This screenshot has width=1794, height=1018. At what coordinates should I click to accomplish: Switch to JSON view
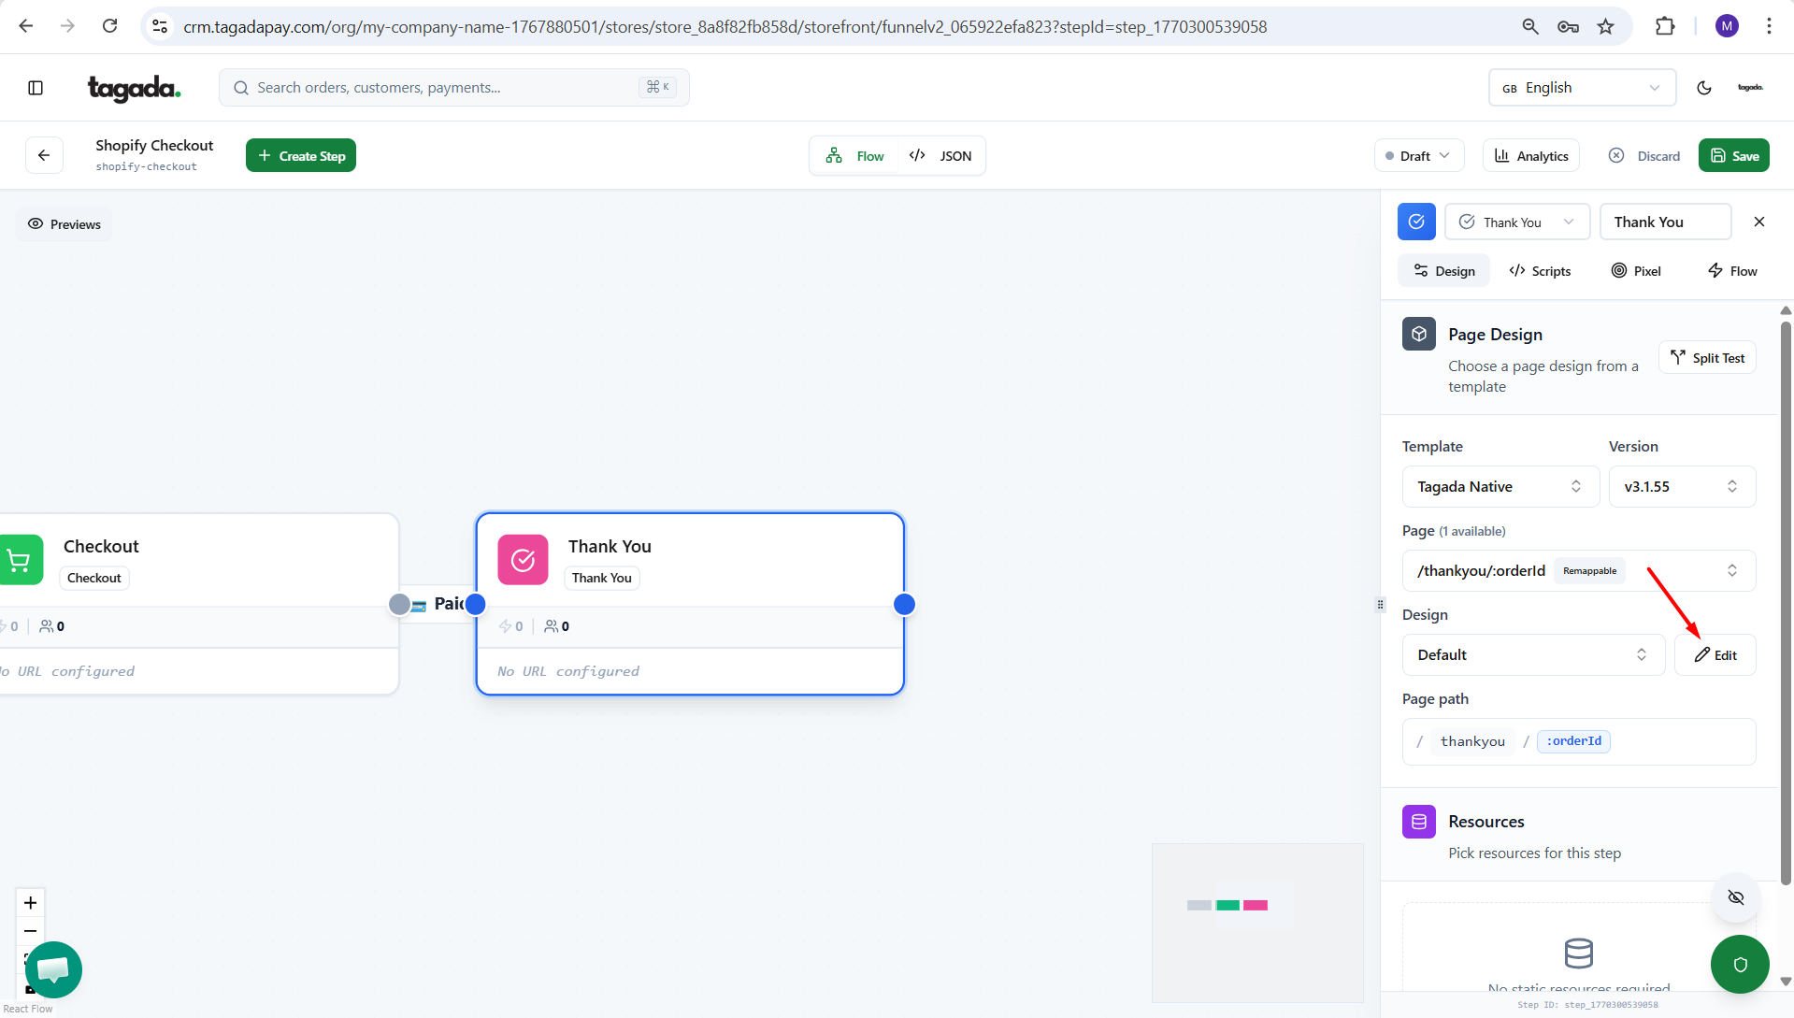tap(941, 156)
